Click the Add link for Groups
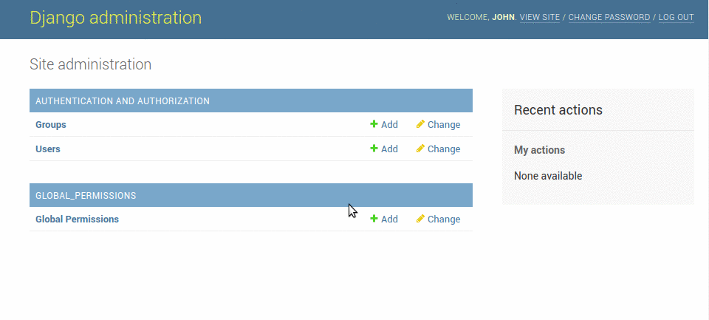Image resolution: width=709 pixels, height=320 pixels. coord(389,125)
